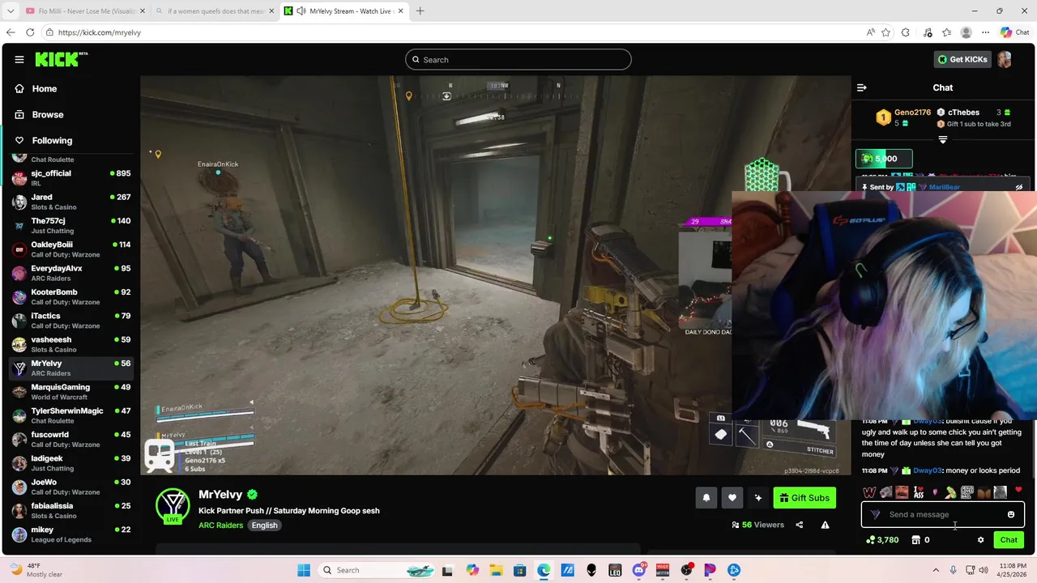Open KooterBomb channel in sidebar
Viewport: 1037px width, 583px height.
[70, 296]
